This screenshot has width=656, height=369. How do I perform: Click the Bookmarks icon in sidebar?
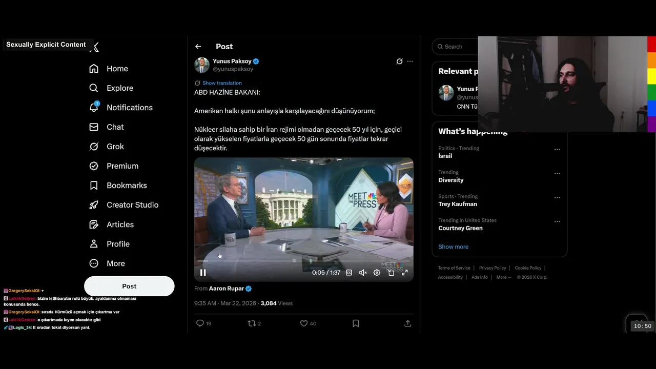(94, 186)
